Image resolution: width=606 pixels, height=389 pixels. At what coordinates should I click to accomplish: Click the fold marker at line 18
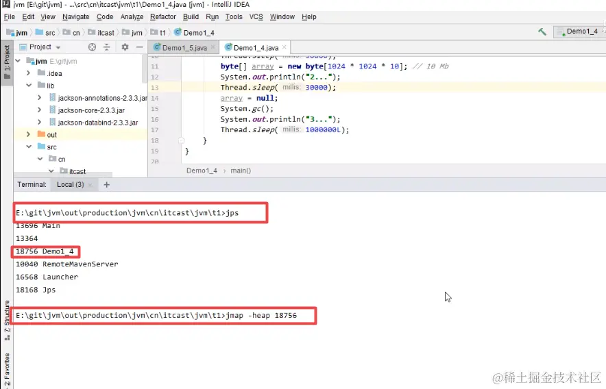(181, 140)
